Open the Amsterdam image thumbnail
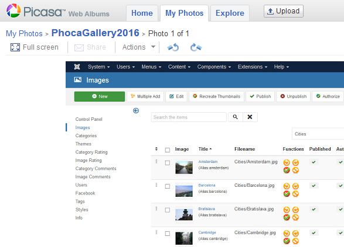This screenshot has width=344, height=247. [x=184, y=168]
